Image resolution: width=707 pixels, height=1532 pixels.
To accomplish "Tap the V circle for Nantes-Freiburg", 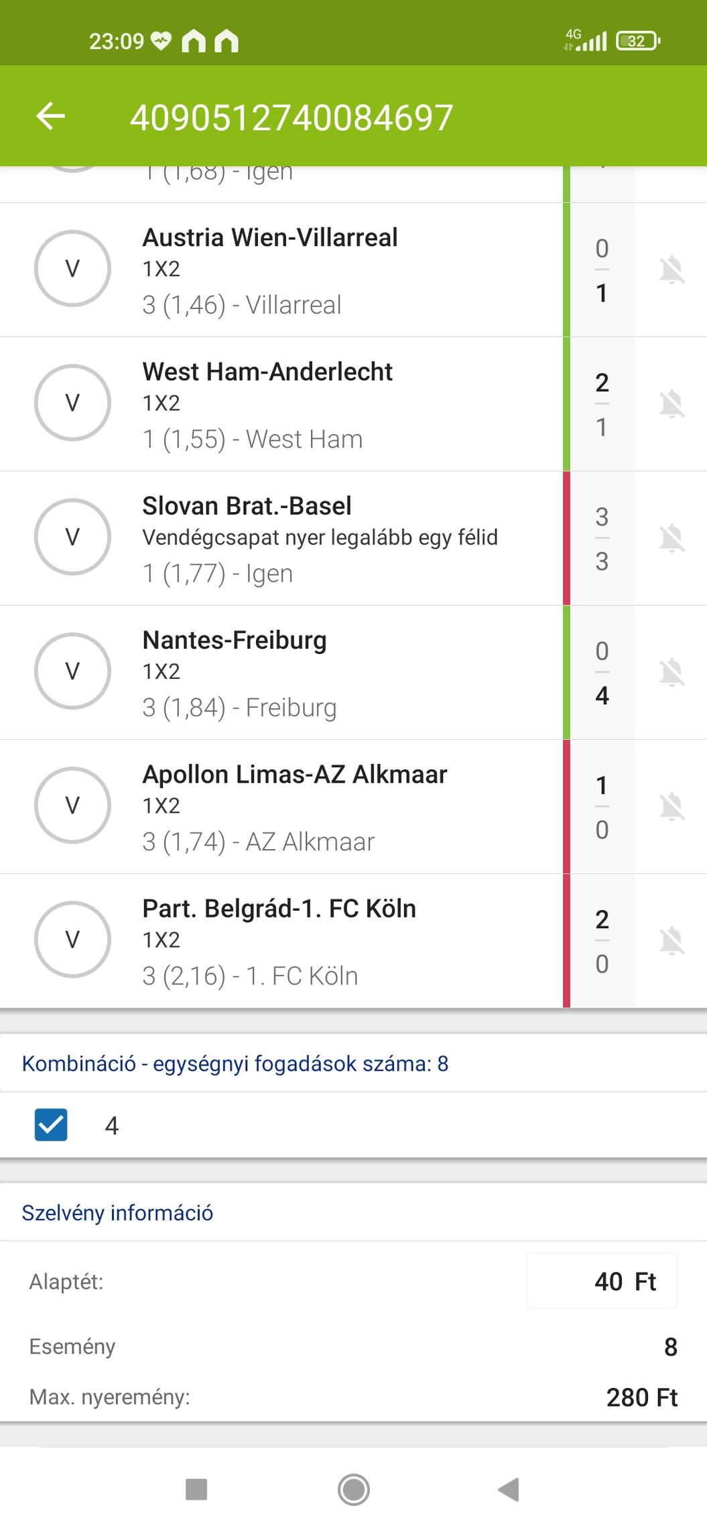I will tap(72, 671).
